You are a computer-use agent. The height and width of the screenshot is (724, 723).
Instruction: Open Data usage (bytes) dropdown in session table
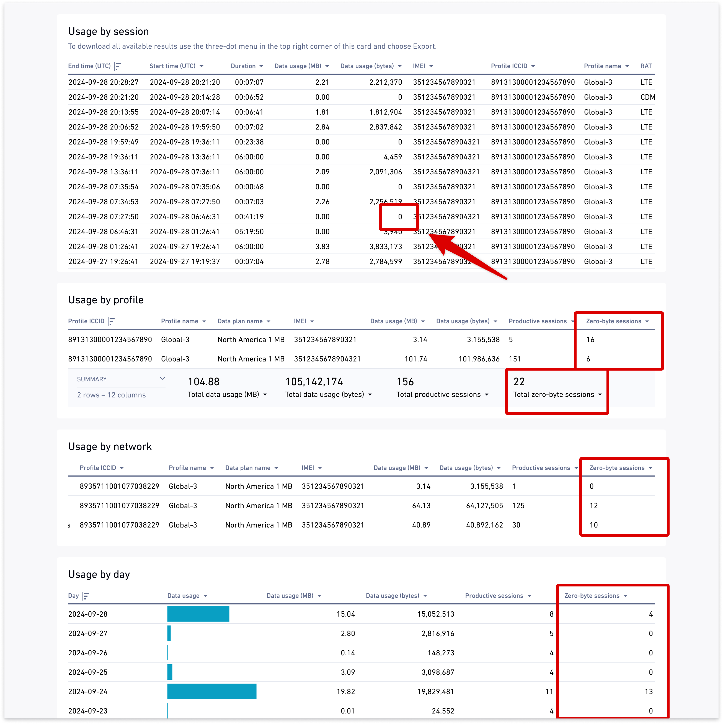[x=399, y=66]
